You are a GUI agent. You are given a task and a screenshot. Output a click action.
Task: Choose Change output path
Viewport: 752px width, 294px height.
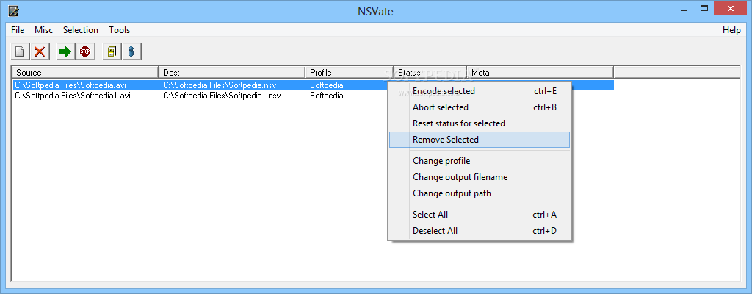click(479, 193)
